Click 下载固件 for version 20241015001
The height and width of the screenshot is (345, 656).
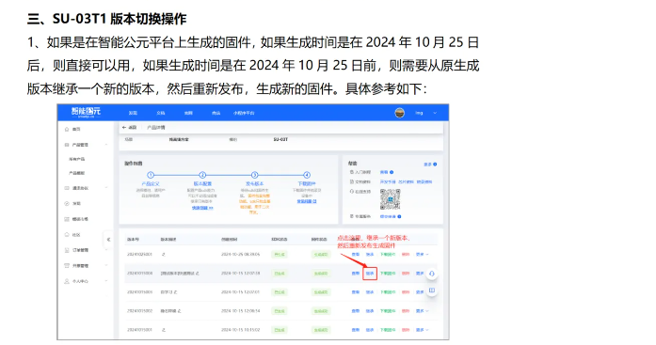coord(388,330)
